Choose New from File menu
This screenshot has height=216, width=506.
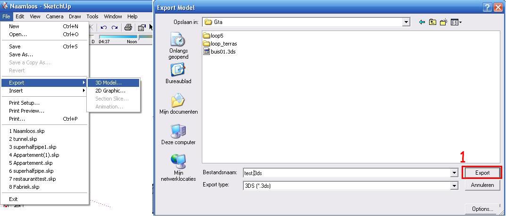(44, 26)
